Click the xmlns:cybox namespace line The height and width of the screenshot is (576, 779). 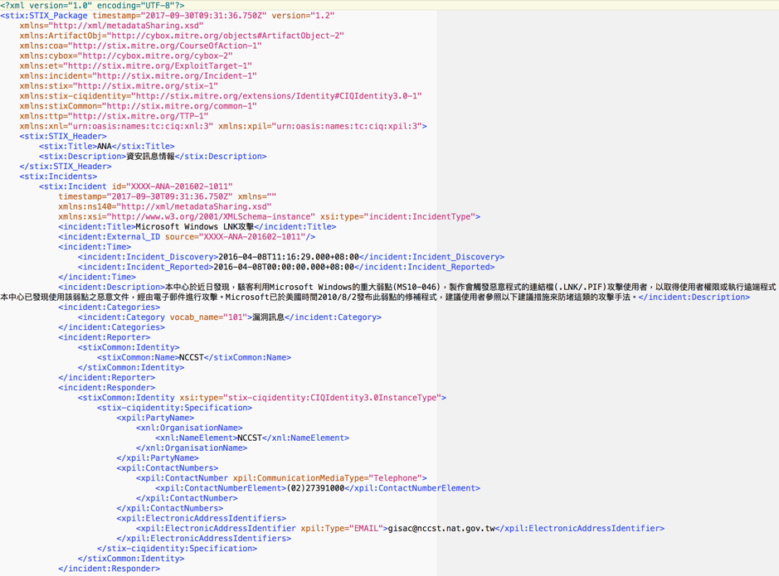(126, 56)
